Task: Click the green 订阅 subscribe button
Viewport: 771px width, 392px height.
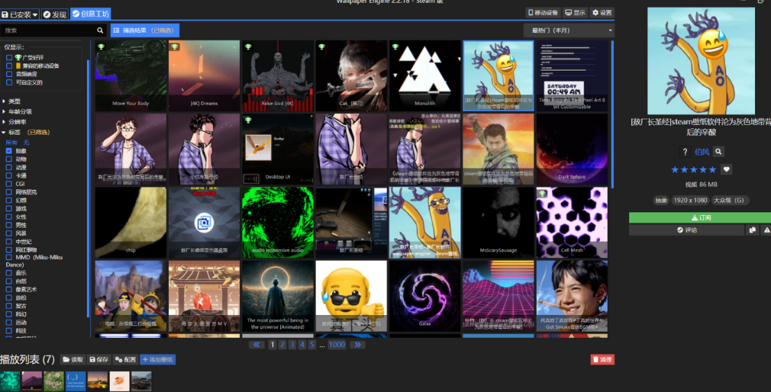Action: click(x=700, y=218)
